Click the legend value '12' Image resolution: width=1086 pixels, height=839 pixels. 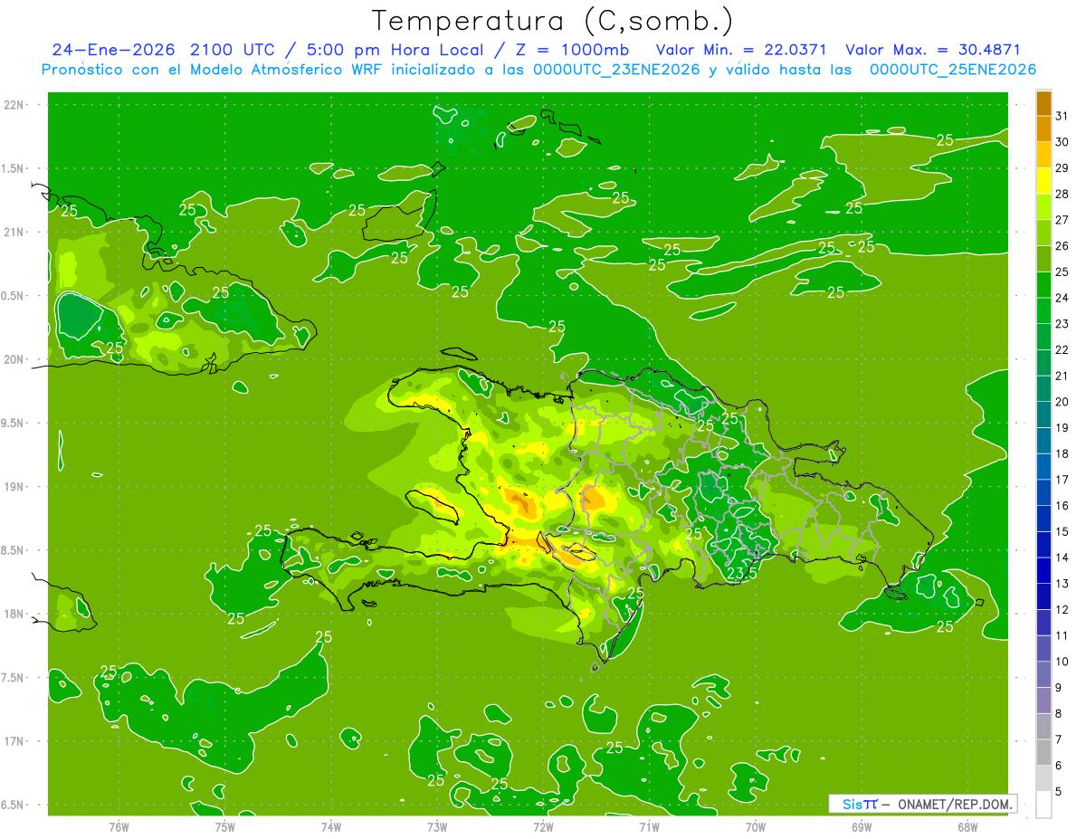click(x=1062, y=610)
